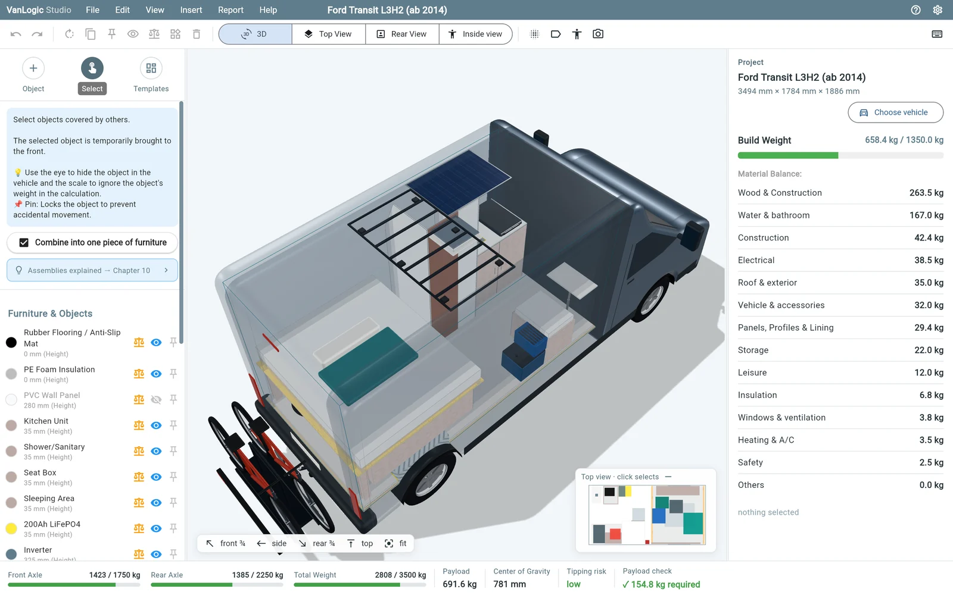Click the duplicate object icon
This screenshot has height=595, width=953.
click(91, 34)
